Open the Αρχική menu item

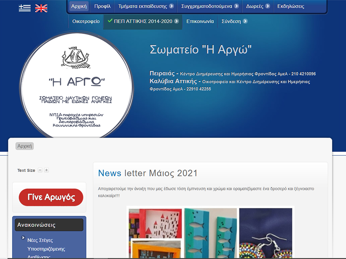click(79, 6)
